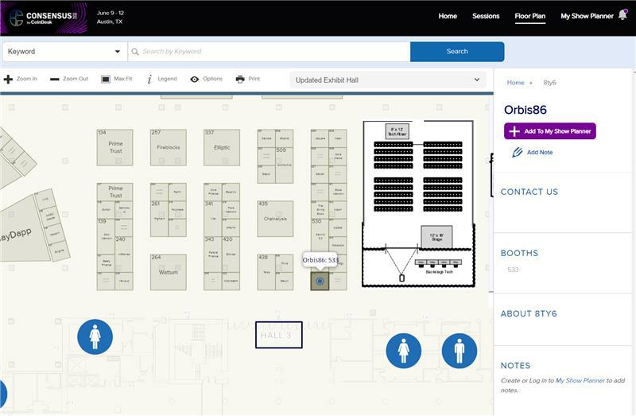Click the My Show Planner link in Notes
This screenshot has width=636, height=416.
coord(580,380)
